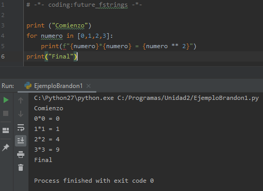Click the output line 1*1 = 1

47,129
